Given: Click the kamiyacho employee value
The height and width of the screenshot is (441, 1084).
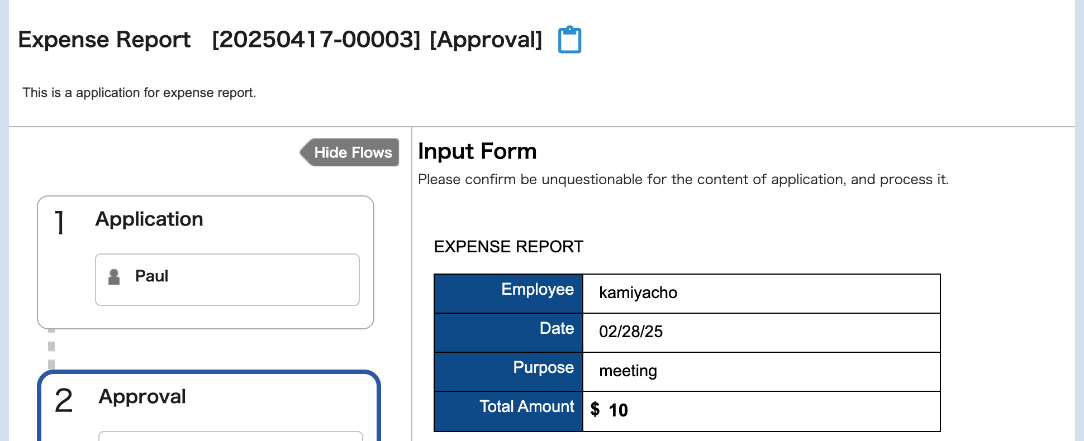Looking at the screenshot, I should 638,293.
